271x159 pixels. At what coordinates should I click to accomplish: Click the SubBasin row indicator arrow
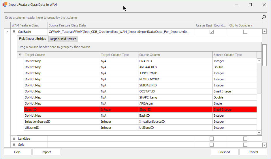(x=7, y=32)
